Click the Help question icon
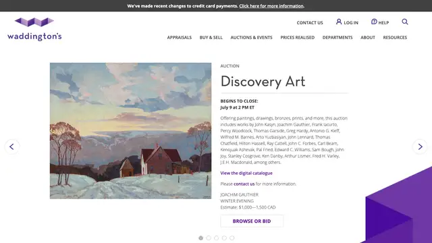The width and height of the screenshot is (432, 243). pyautogui.click(x=374, y=22)
